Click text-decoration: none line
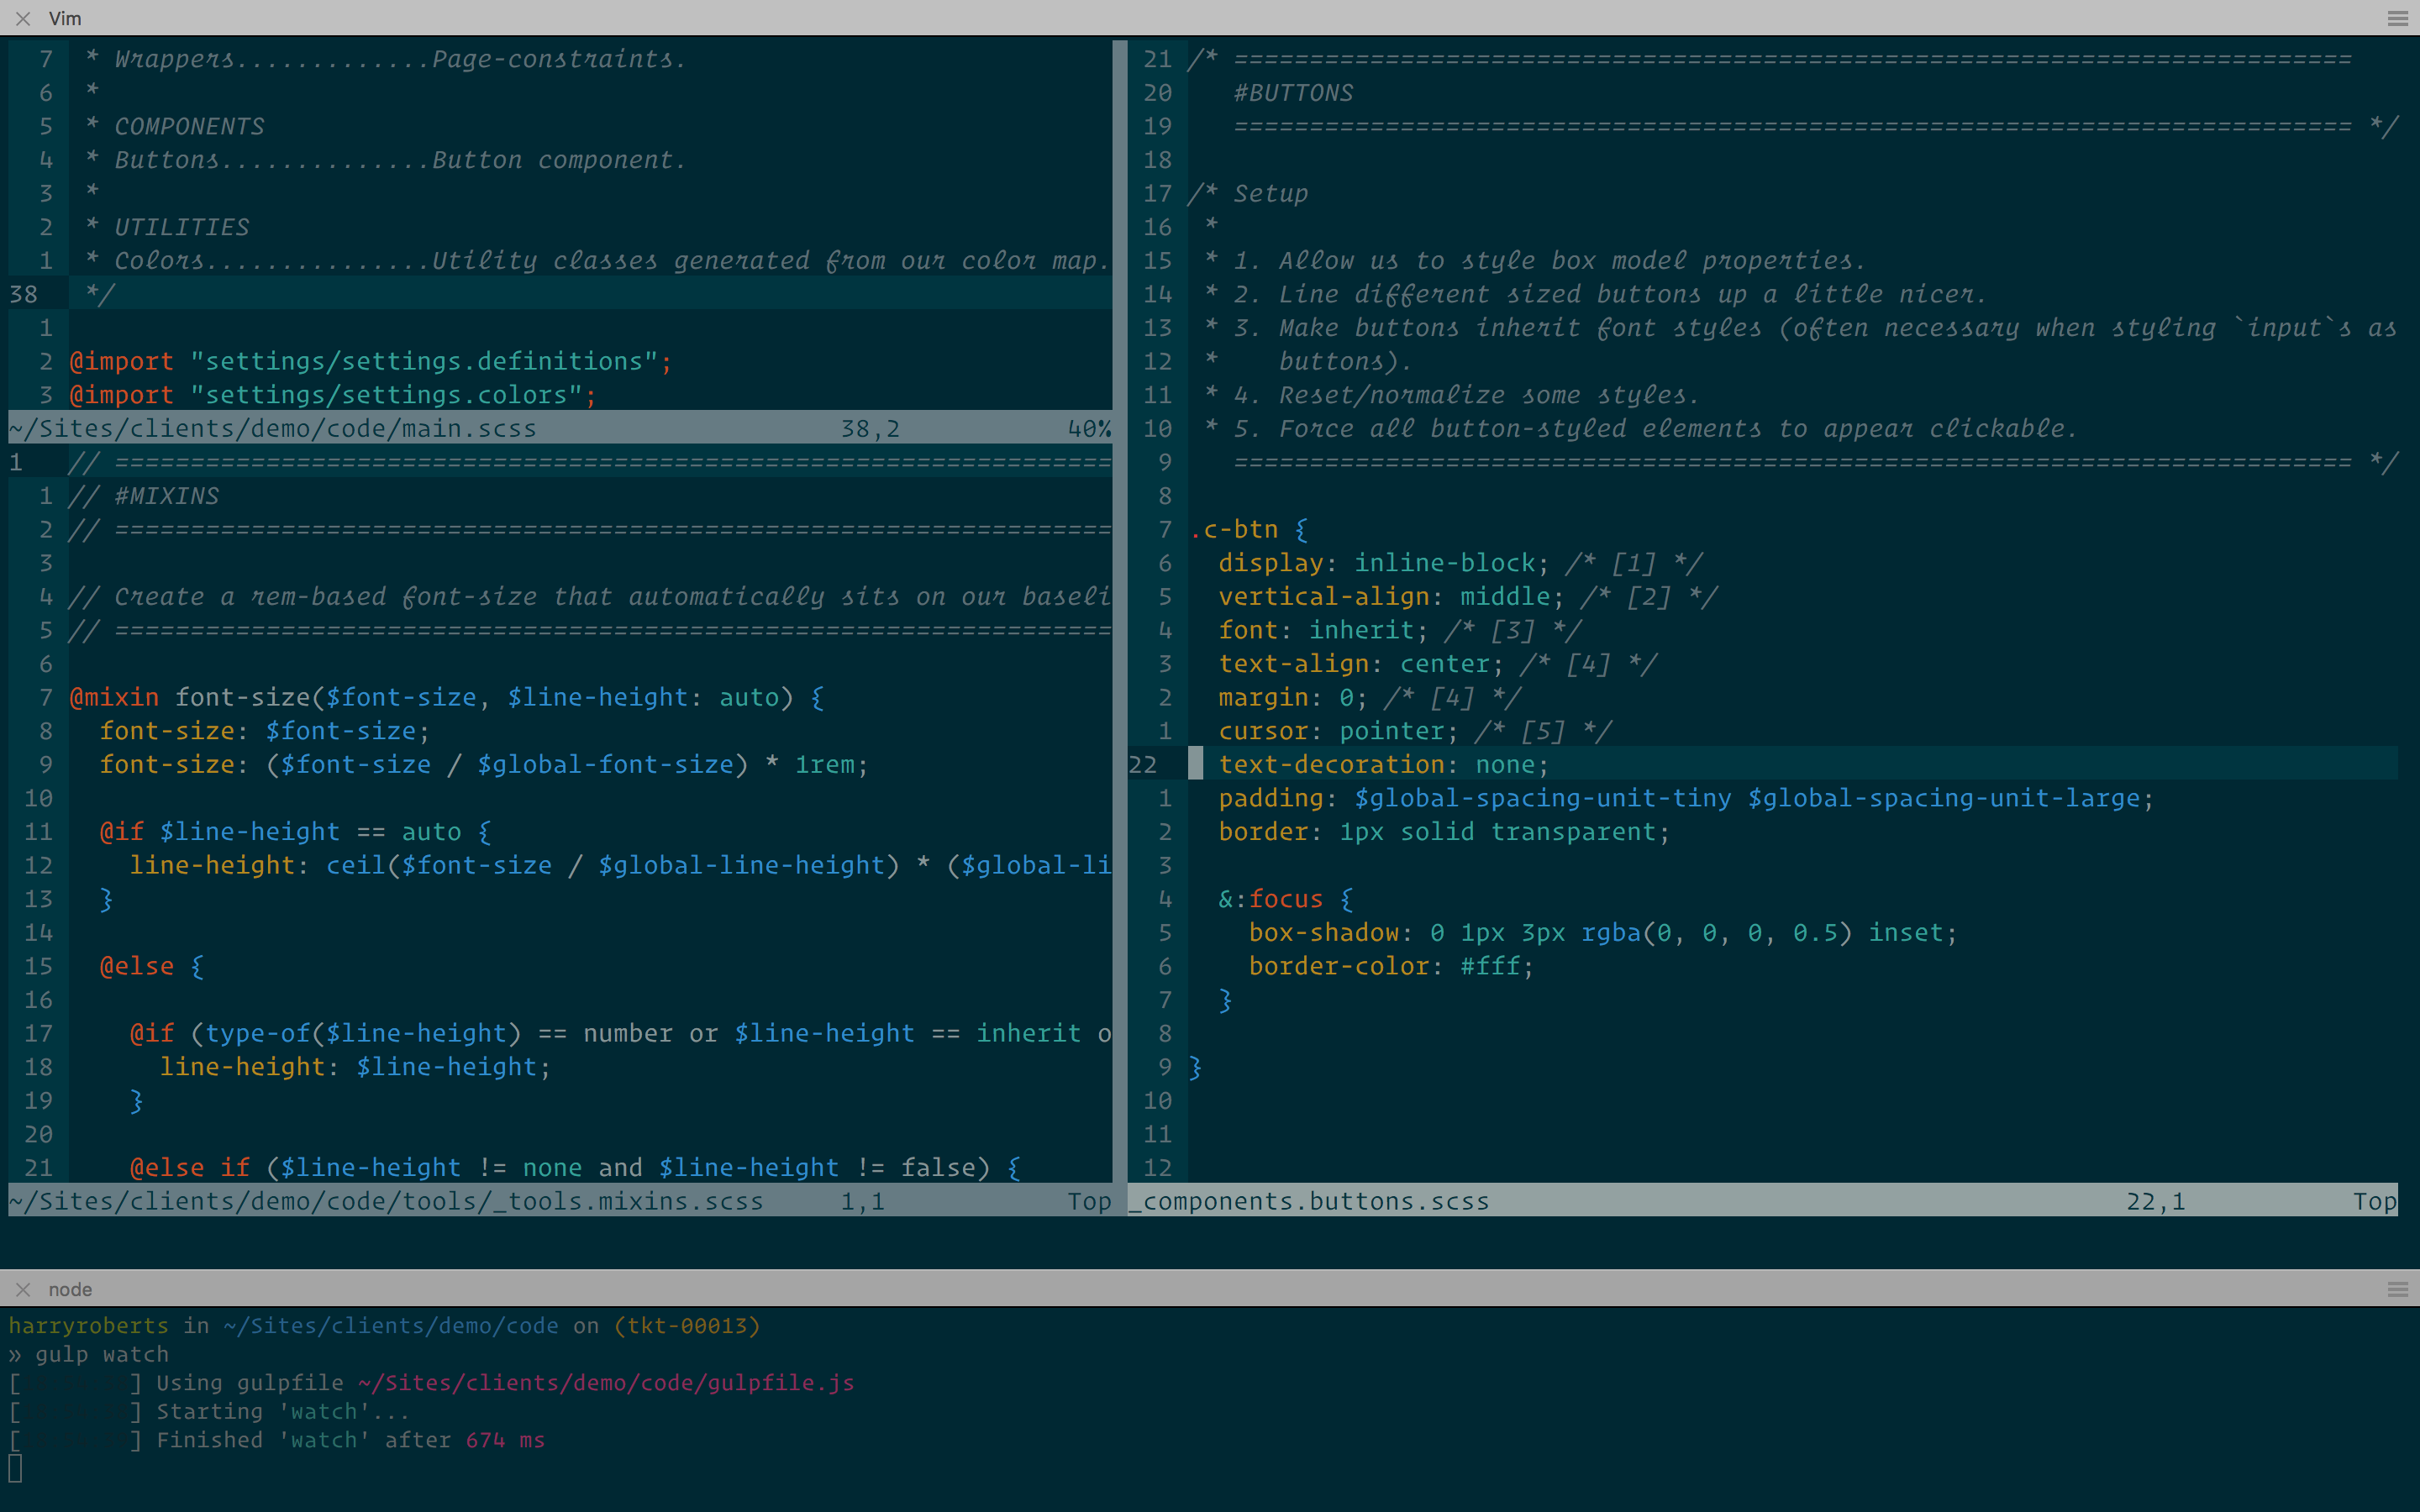Image resolution: width=2420 pixels, height=1512 pixels. click(1384, 765)
